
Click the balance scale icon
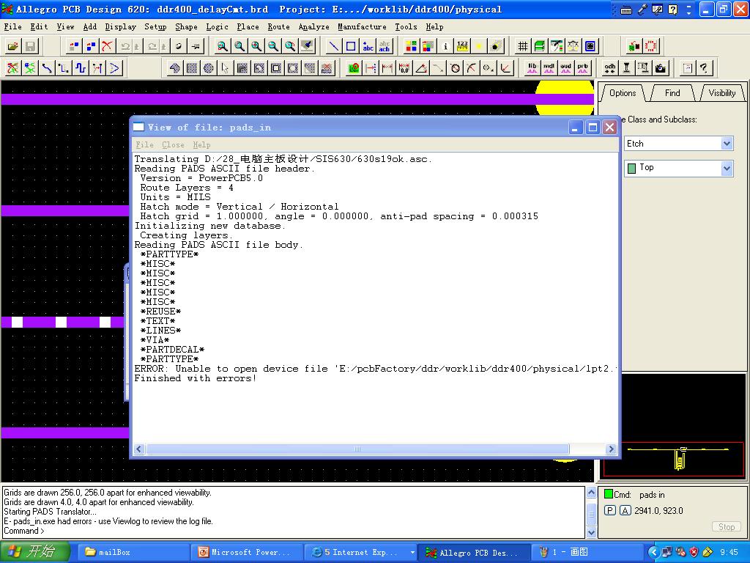click(573, 46)
